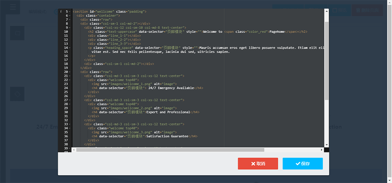Click the page scrollbar at the window's right edge

(389, 79)
